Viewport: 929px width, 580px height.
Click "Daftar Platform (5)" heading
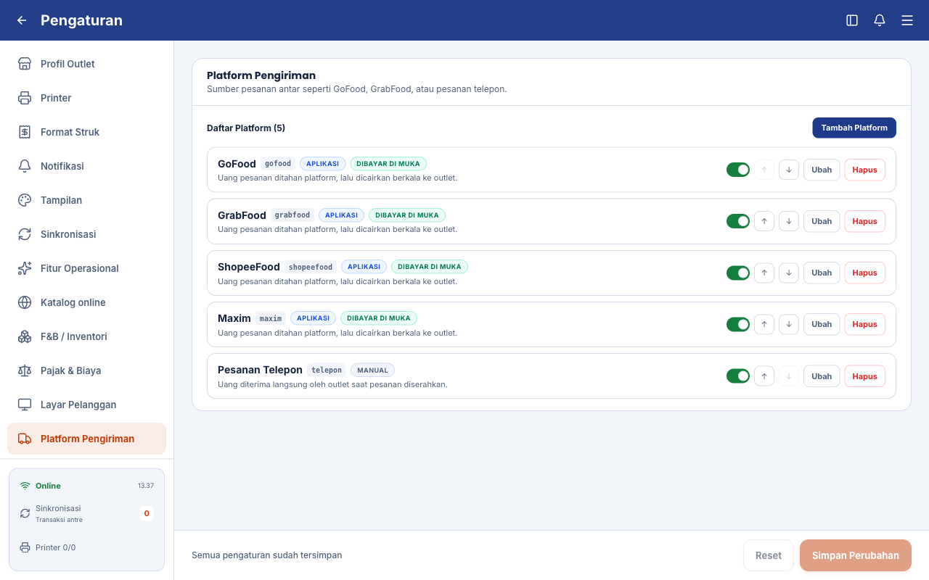pyautogui.click(x=246, y=128)
